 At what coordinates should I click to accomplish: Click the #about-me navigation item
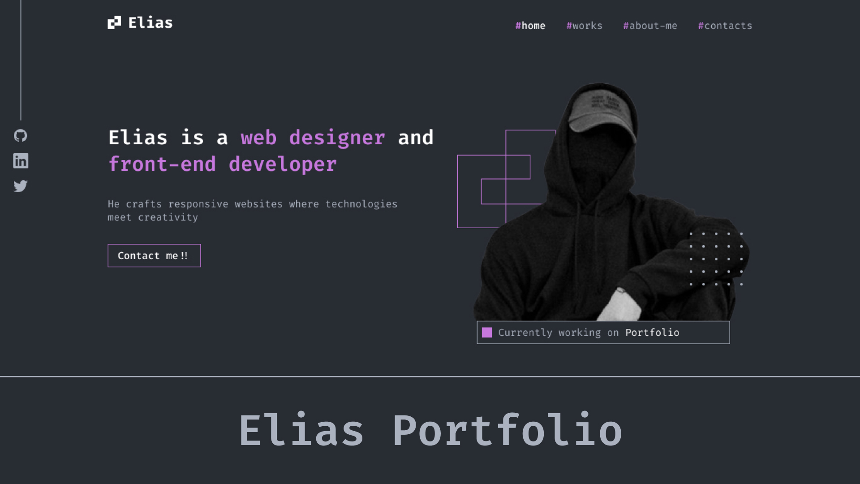[650, 25]
